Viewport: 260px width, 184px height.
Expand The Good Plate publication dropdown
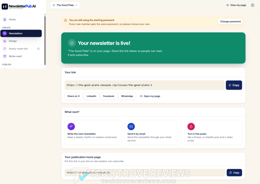(x=65, y=5)
